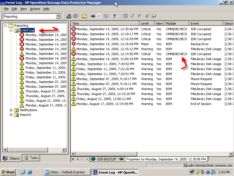Open the Reporting context dropdown
Image resolution: width=234 pixels, height=176 pixels.
(58, 16)
